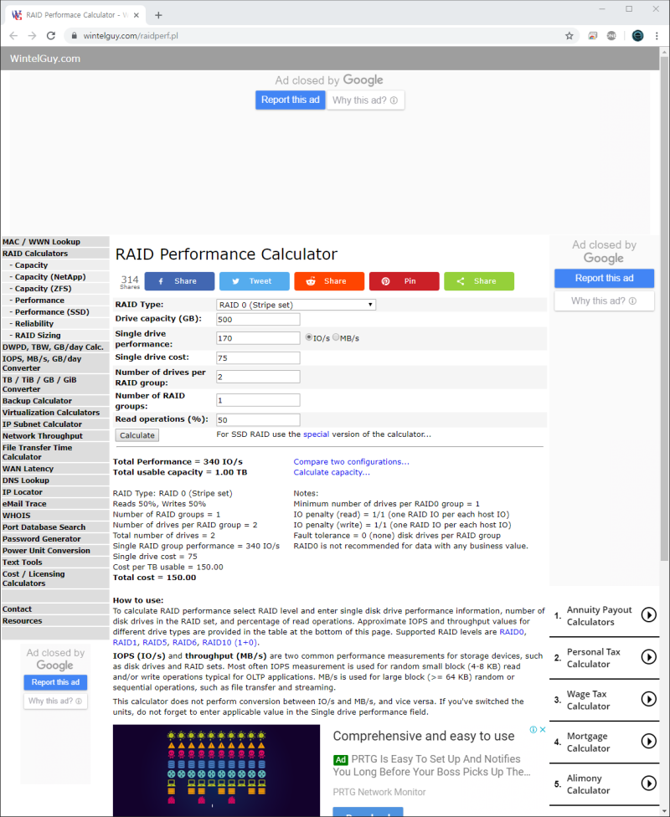Bookmark the page with the star icon
670x817 pixels.
569,36
